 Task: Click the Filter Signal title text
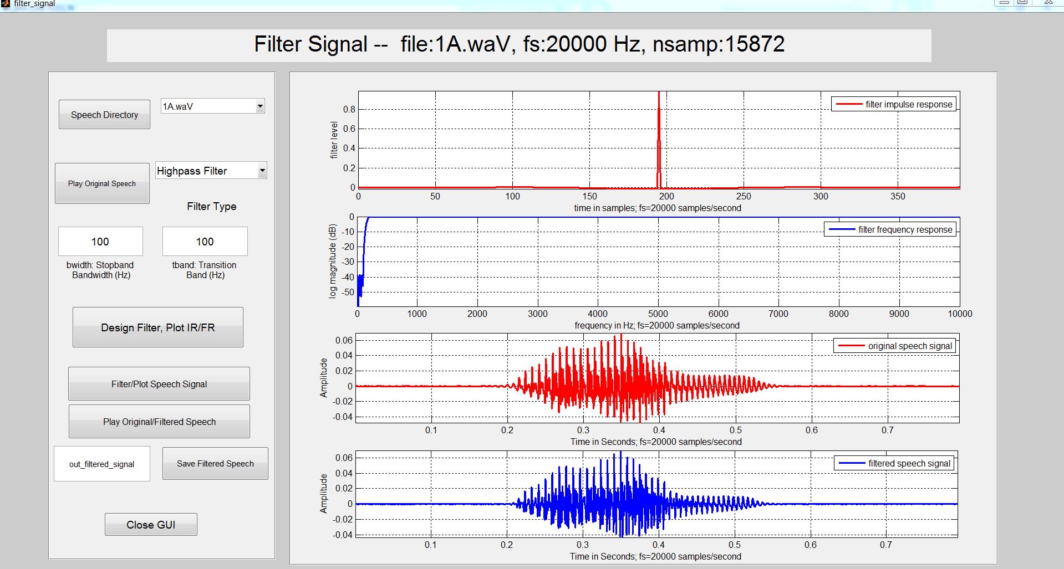tap(519, 44)
